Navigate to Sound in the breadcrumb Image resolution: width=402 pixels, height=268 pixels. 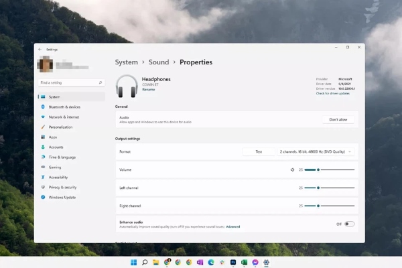159,62
